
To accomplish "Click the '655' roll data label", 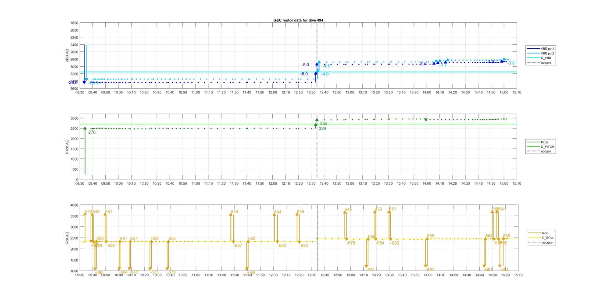I will (172, 239).
